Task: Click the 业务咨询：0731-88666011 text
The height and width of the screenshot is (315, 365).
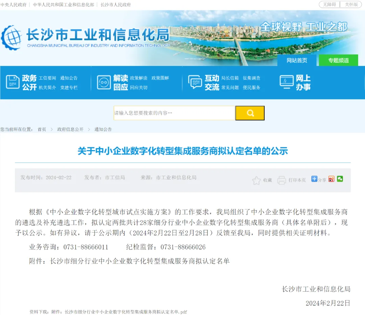Action: click(x=69, y=247)
